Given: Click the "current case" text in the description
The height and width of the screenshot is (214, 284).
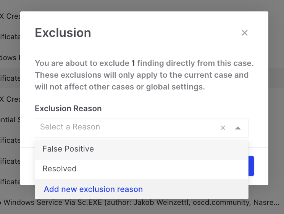Looking at the screenshot, I should 214,75.
